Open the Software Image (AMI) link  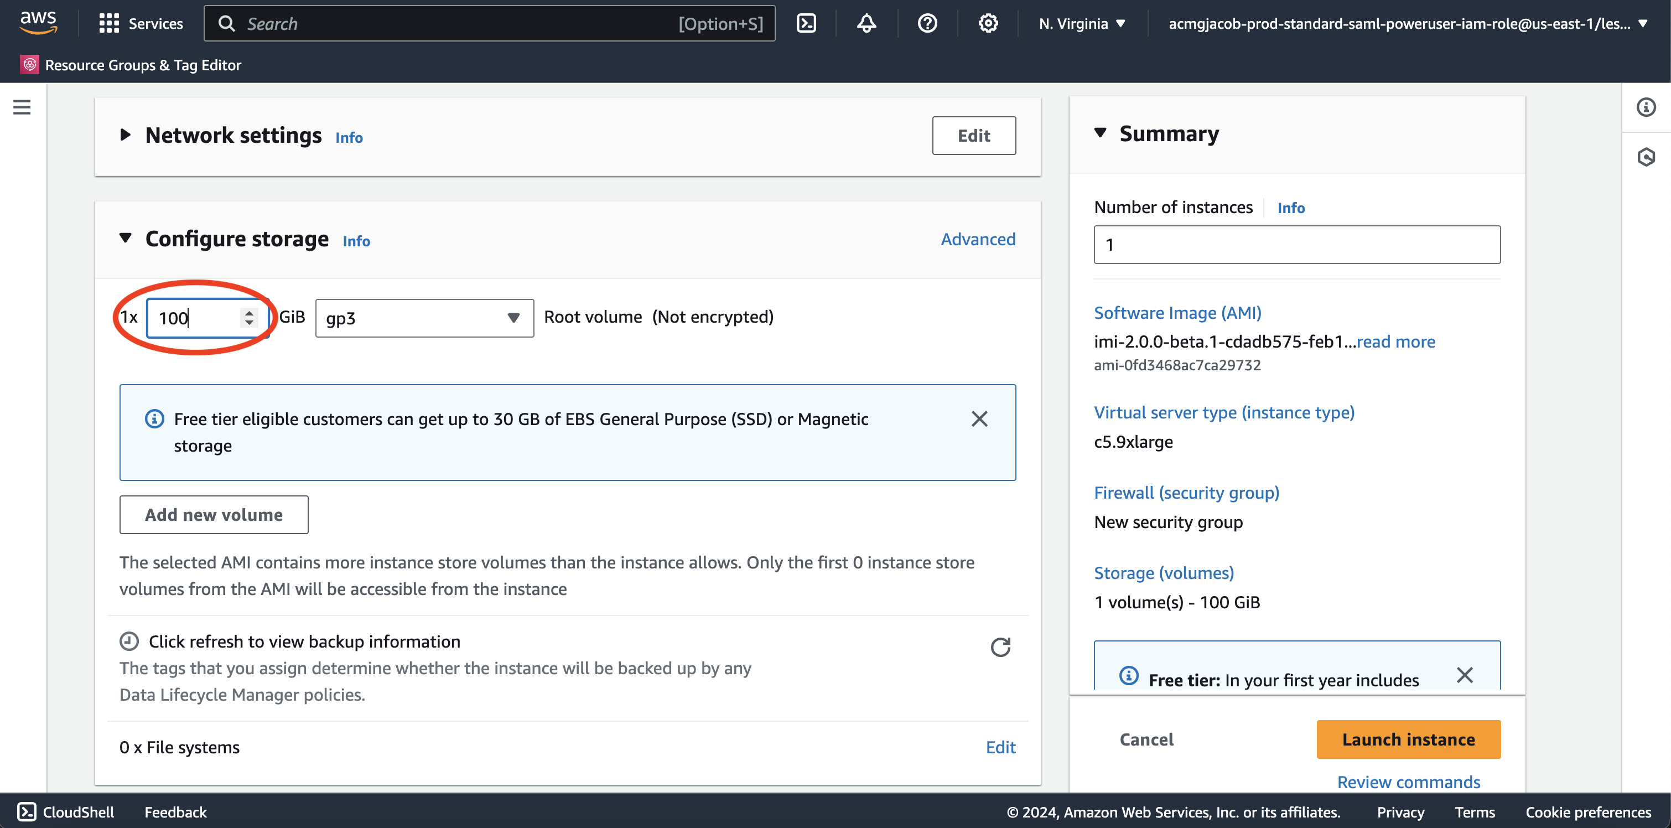[x=1177, y=313]
